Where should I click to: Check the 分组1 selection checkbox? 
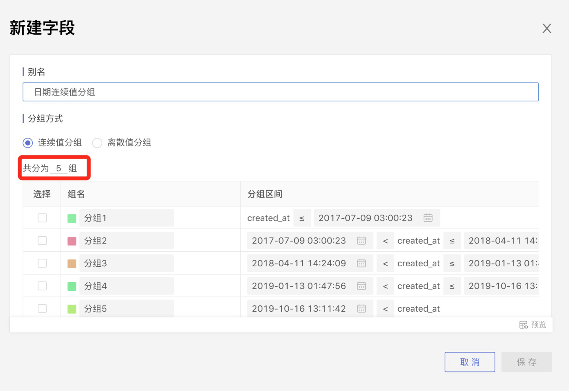tap(42, 218)
